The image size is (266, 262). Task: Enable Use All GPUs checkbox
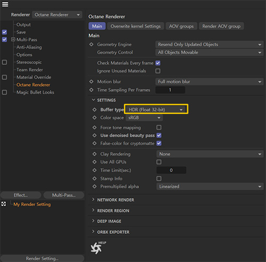(159, 162)
